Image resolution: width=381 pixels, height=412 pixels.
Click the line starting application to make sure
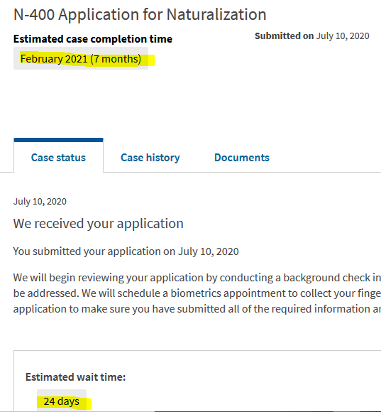(197, 309)
